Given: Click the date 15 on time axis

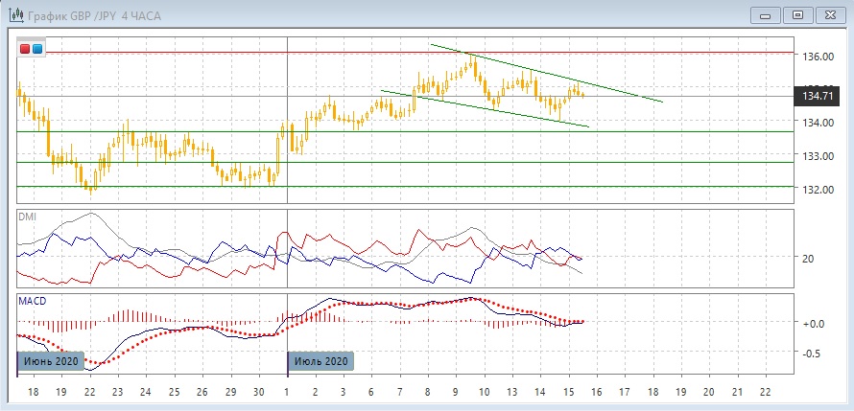Looking at the screenshot, I should (x=569, y=393).
